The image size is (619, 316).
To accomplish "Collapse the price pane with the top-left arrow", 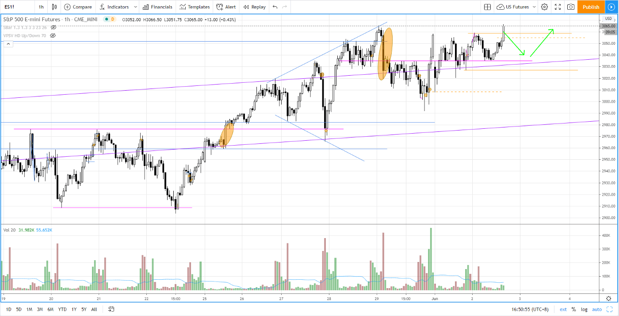I will [x=8, y=43].
